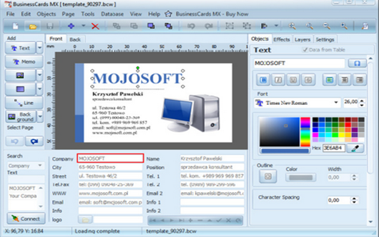Open the Database menu
This screenshot has height=237, width=379.
(x=112, y=14)
